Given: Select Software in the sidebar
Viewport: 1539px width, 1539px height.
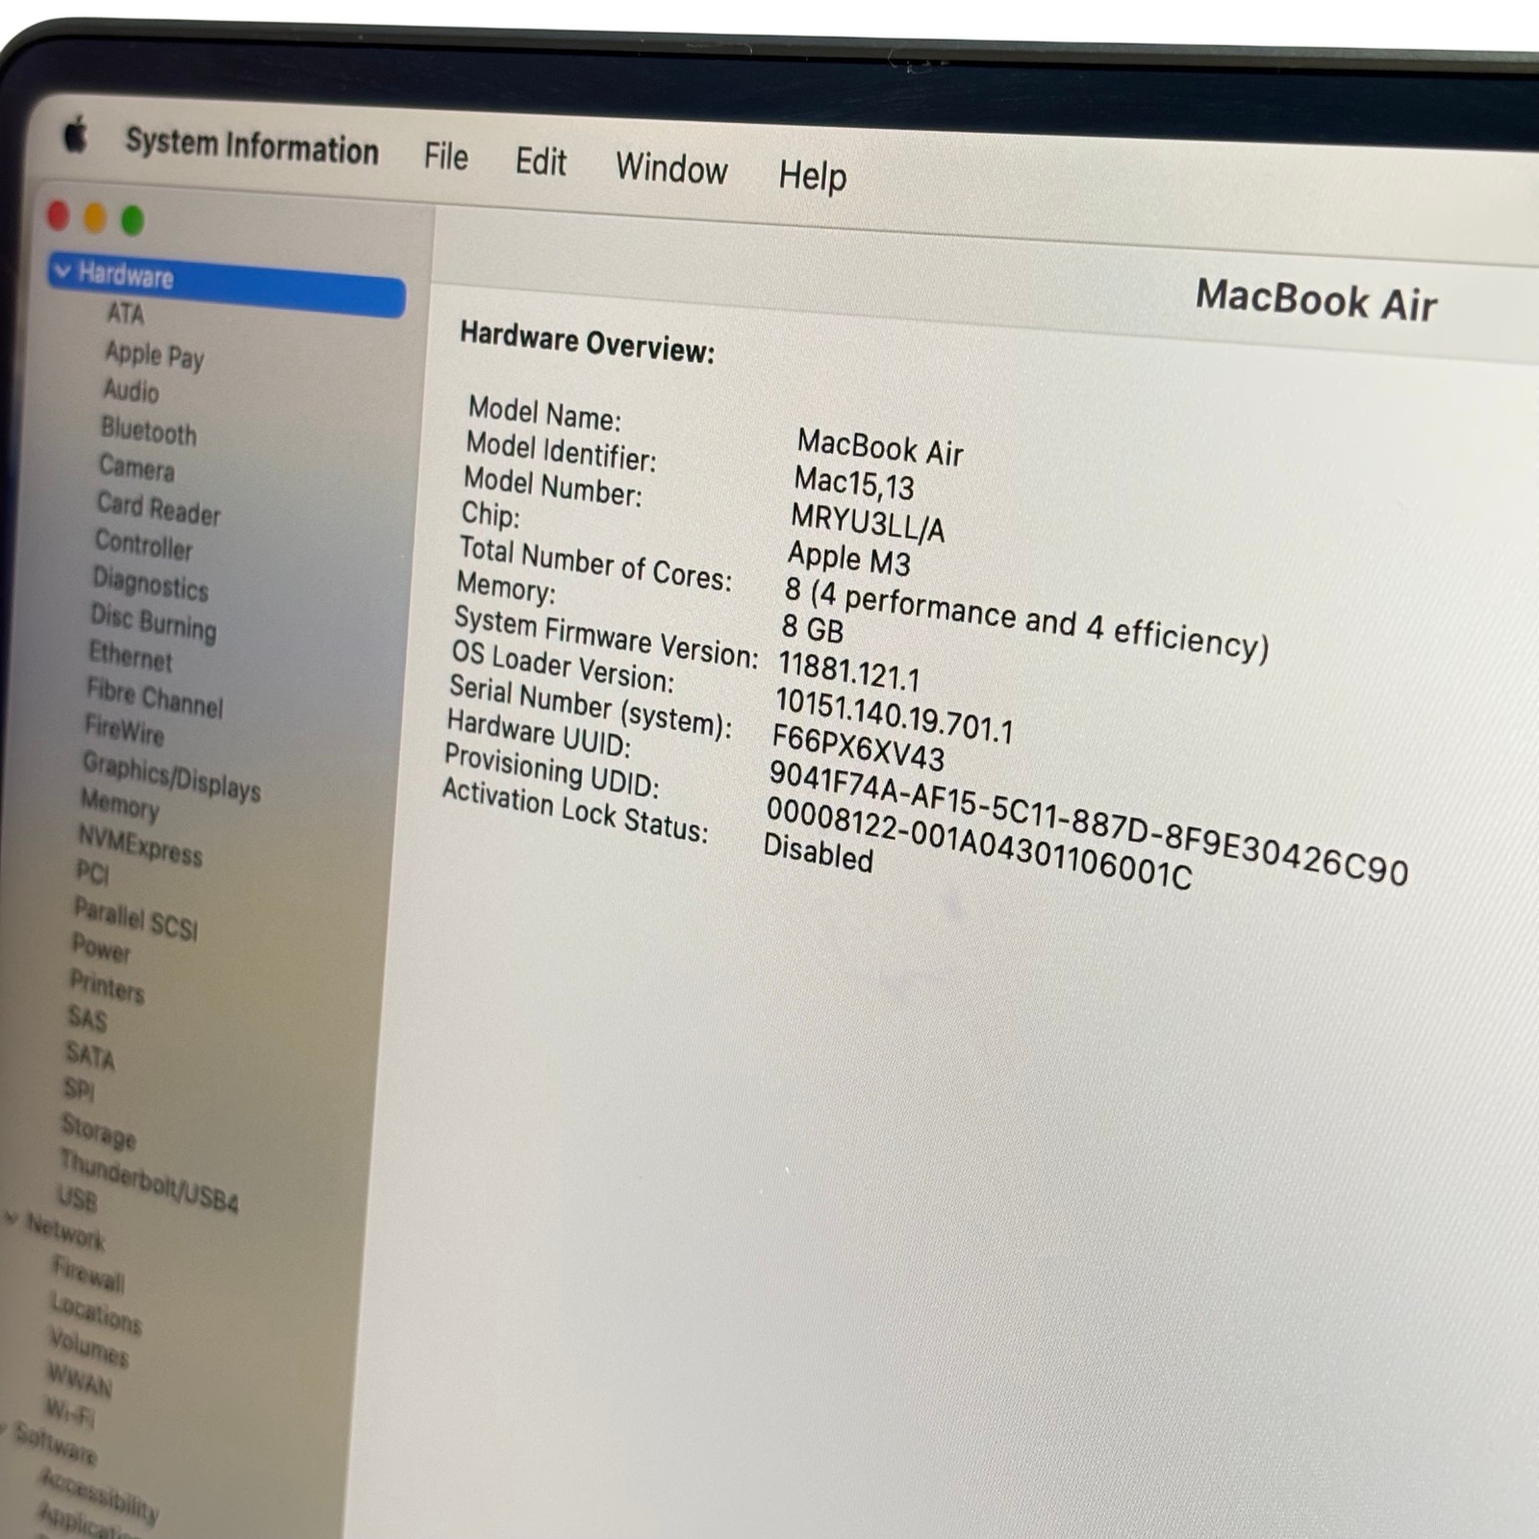Looking at the screenshot, I should (x=56, y=1445).
